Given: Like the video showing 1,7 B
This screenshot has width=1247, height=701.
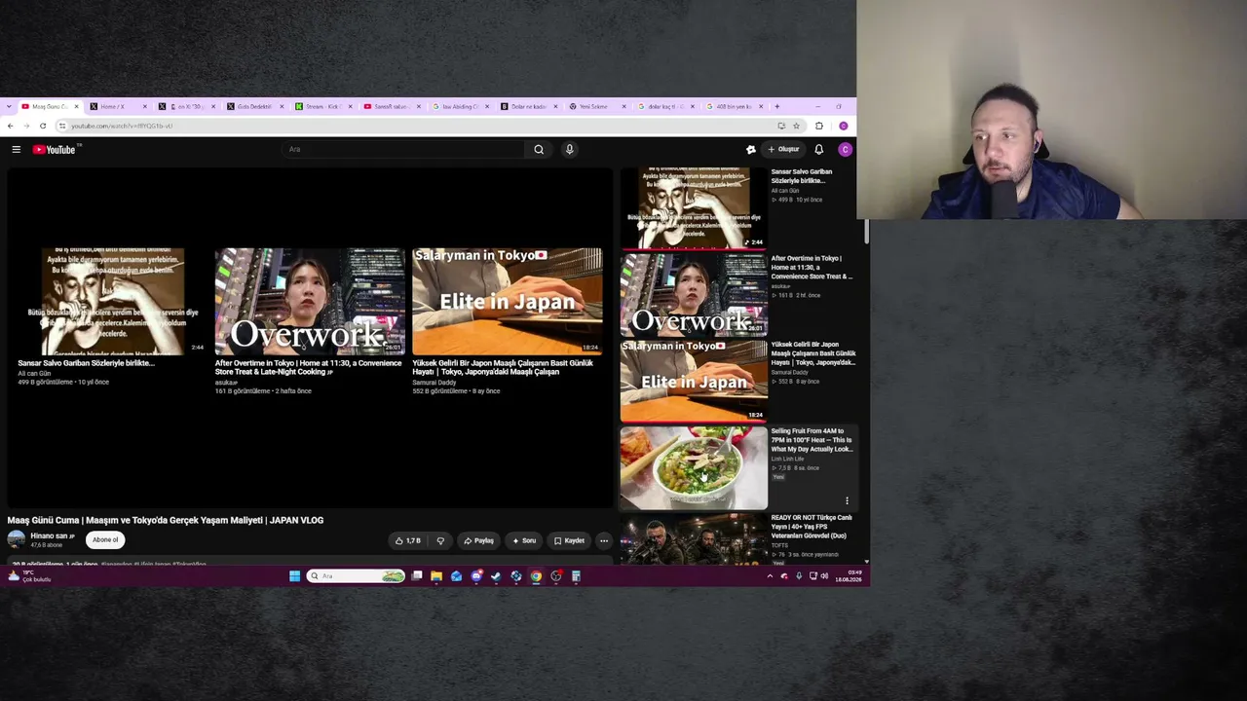Looking at the screenshot, I should coord(408,540).
